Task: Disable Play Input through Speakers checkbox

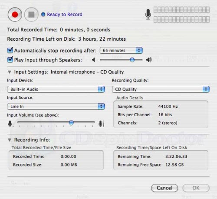Action: 10,59
